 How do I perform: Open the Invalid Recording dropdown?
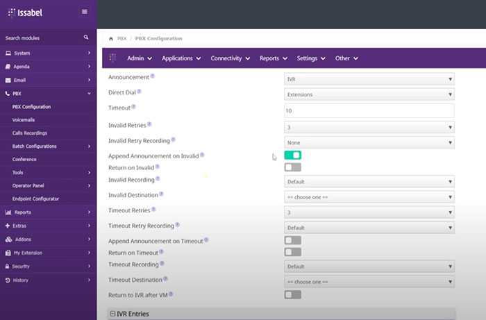click(x=369, y=182)
